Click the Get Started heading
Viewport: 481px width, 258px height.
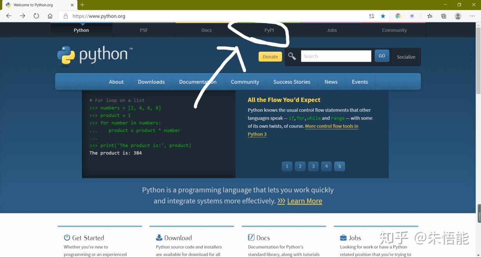88,238
